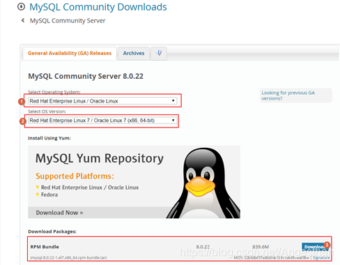Click the MySQL Yum Repository banner title
This screenshot has height=265, width=340.
[100, 158]
